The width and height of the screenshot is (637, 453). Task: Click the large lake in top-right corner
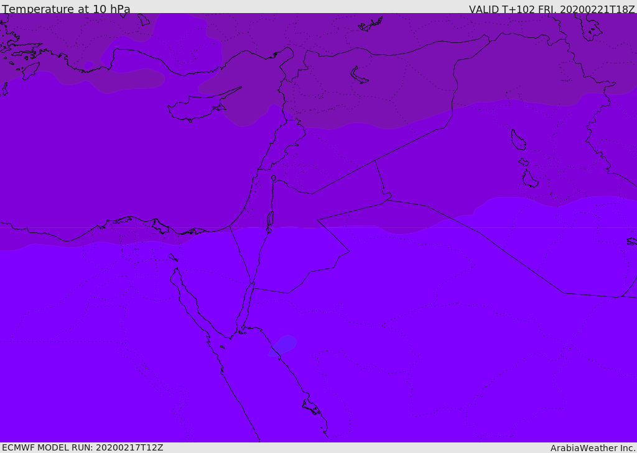point(588,26)
